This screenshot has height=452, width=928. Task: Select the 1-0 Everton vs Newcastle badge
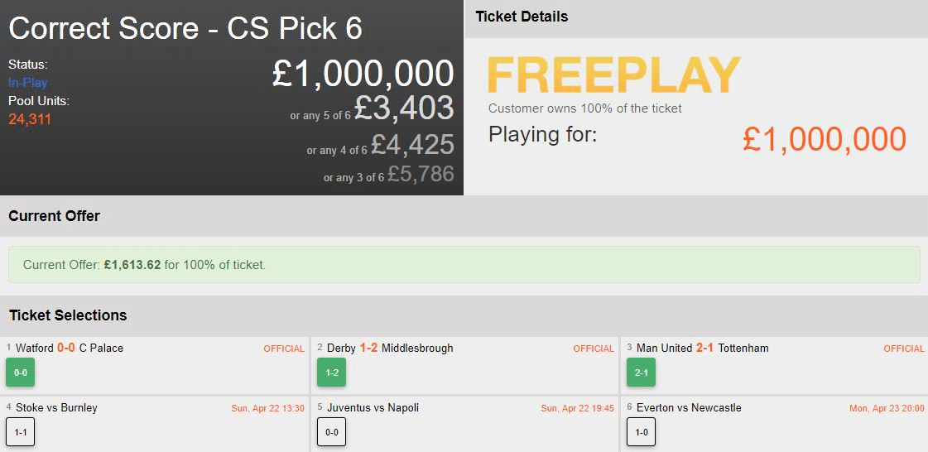pyautogui.click(x=641, y=432)
